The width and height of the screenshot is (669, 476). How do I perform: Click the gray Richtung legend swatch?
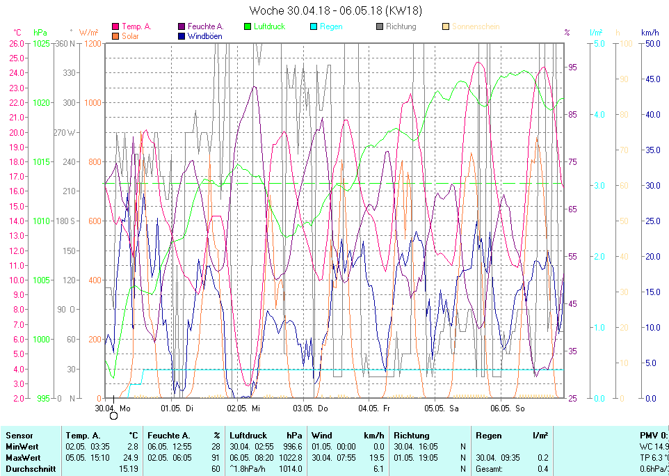pyautogui.click(x=379, y=26)
